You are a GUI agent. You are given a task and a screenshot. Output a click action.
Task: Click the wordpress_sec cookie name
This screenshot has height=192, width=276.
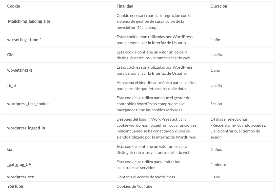tap(21, 177)
